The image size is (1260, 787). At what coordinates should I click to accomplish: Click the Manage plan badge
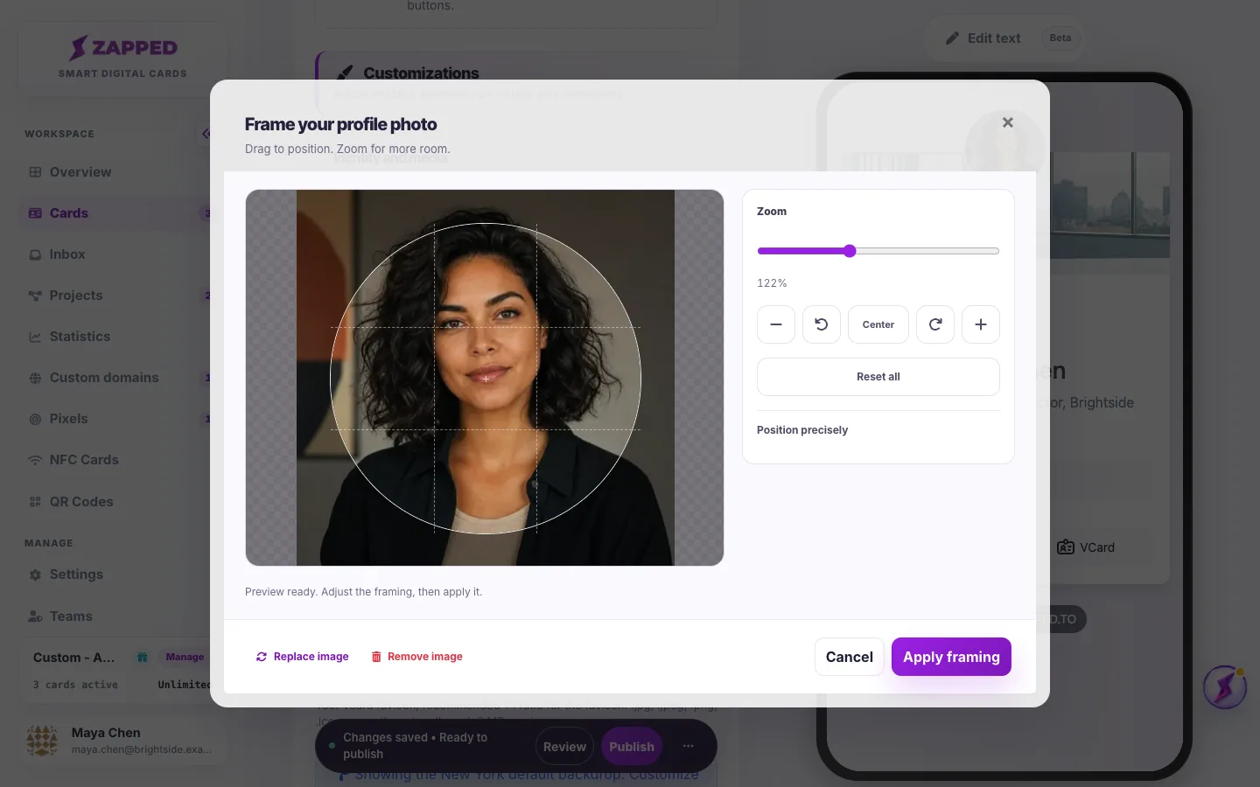tap(185, 657)
